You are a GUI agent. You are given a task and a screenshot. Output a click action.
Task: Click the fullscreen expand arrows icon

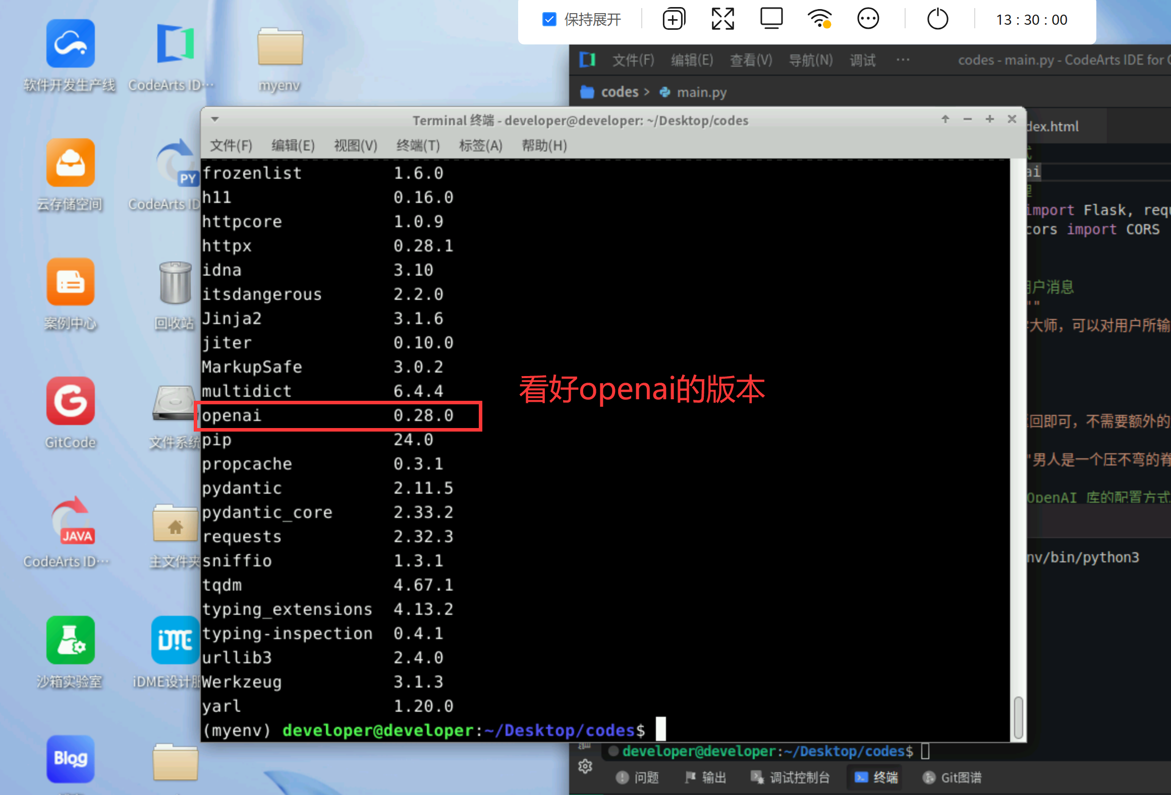click(x=722, y=20)
